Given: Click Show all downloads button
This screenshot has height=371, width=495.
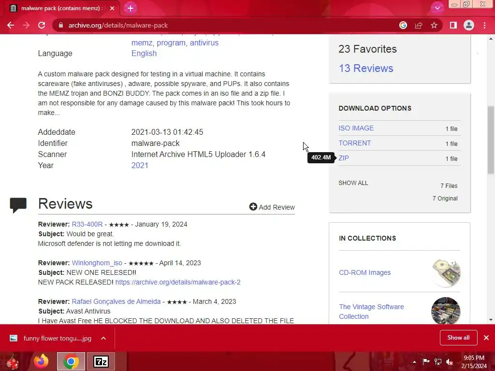Looking at the screenshot, I should click(x=458, y=338).
